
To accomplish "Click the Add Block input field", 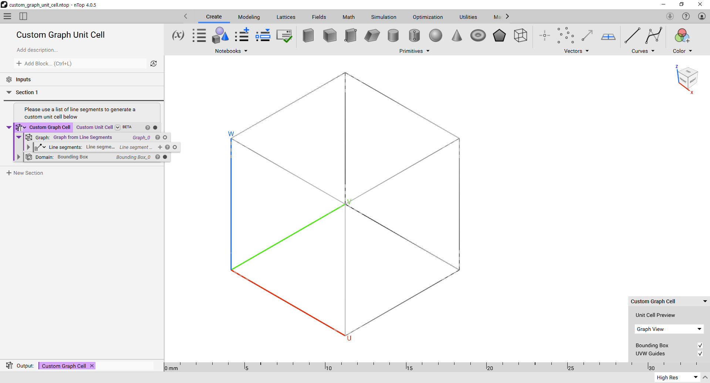I will point(80,64).
